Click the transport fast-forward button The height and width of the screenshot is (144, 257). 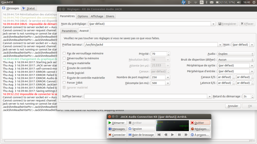pos(186,135)
